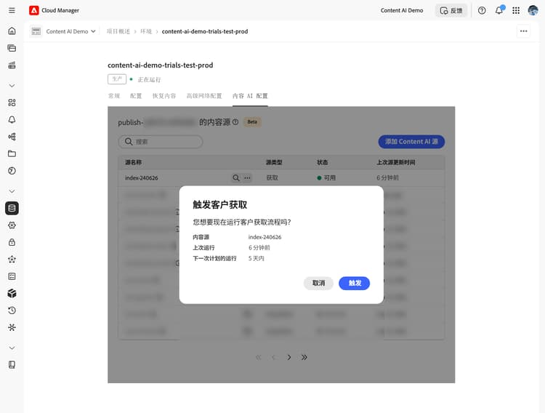Click the 取消 button in dialog
Viewport: 545px width, 413px height.
pos(318,284)
